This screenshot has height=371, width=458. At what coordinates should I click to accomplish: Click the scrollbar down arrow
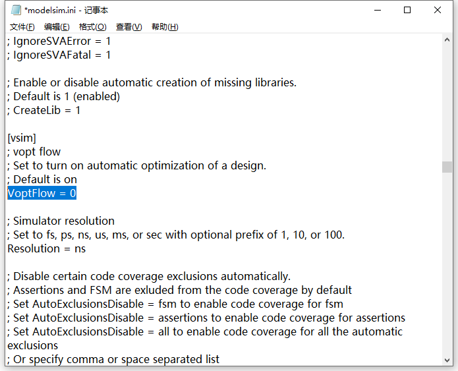447,360
